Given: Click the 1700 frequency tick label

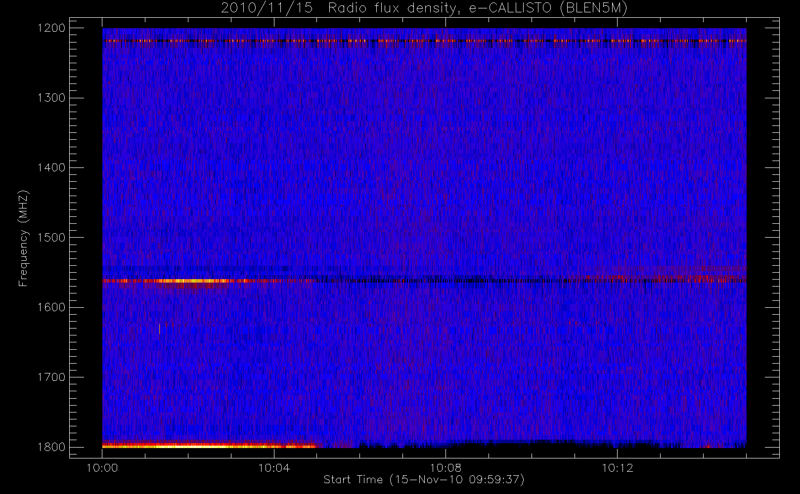Looking at the screenshot, I should pyautogui.click(x=51, y=377).
